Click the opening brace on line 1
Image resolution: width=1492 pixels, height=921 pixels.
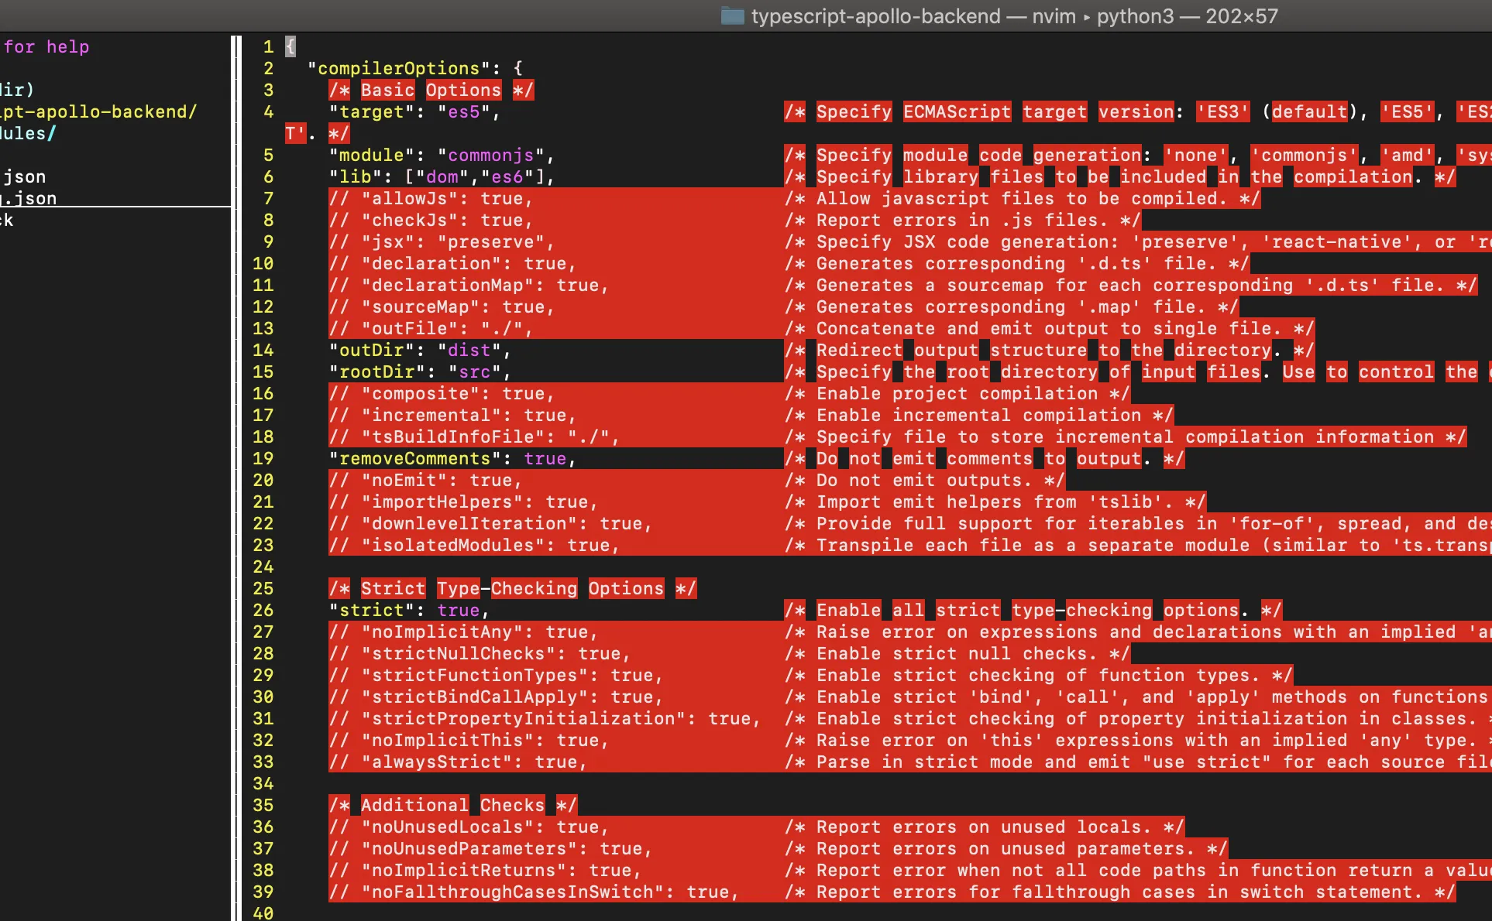pos(290,46)
